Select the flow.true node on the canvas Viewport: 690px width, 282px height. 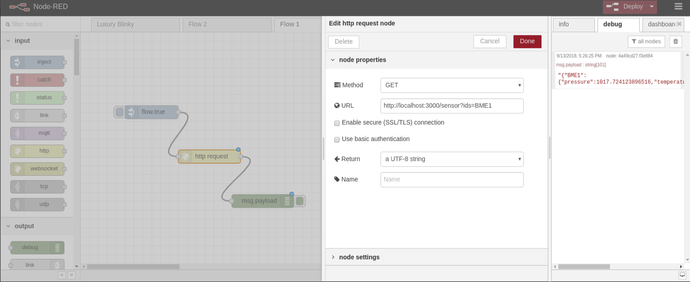pyautogui.click(x=152, y=112)
